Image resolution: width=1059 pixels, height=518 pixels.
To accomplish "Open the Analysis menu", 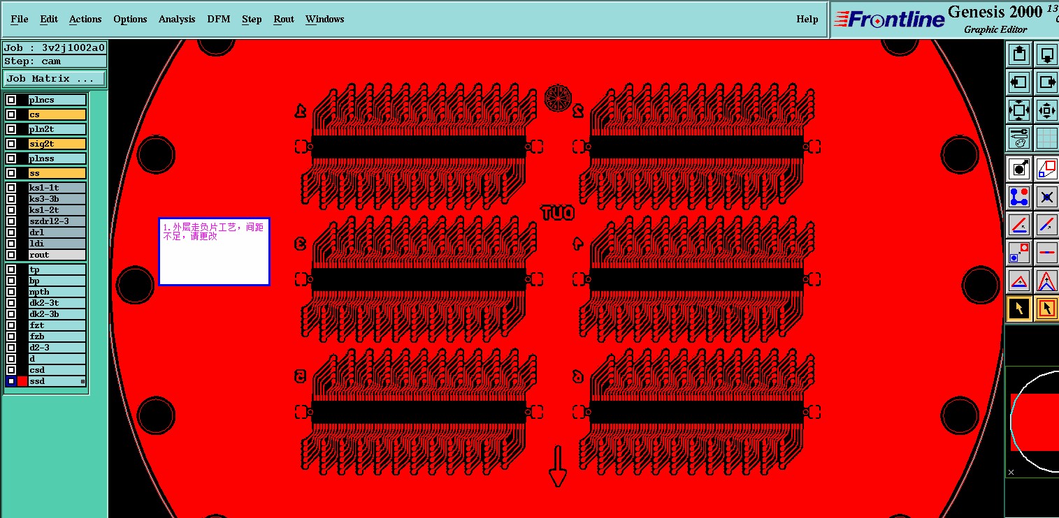I will point(177,19).
